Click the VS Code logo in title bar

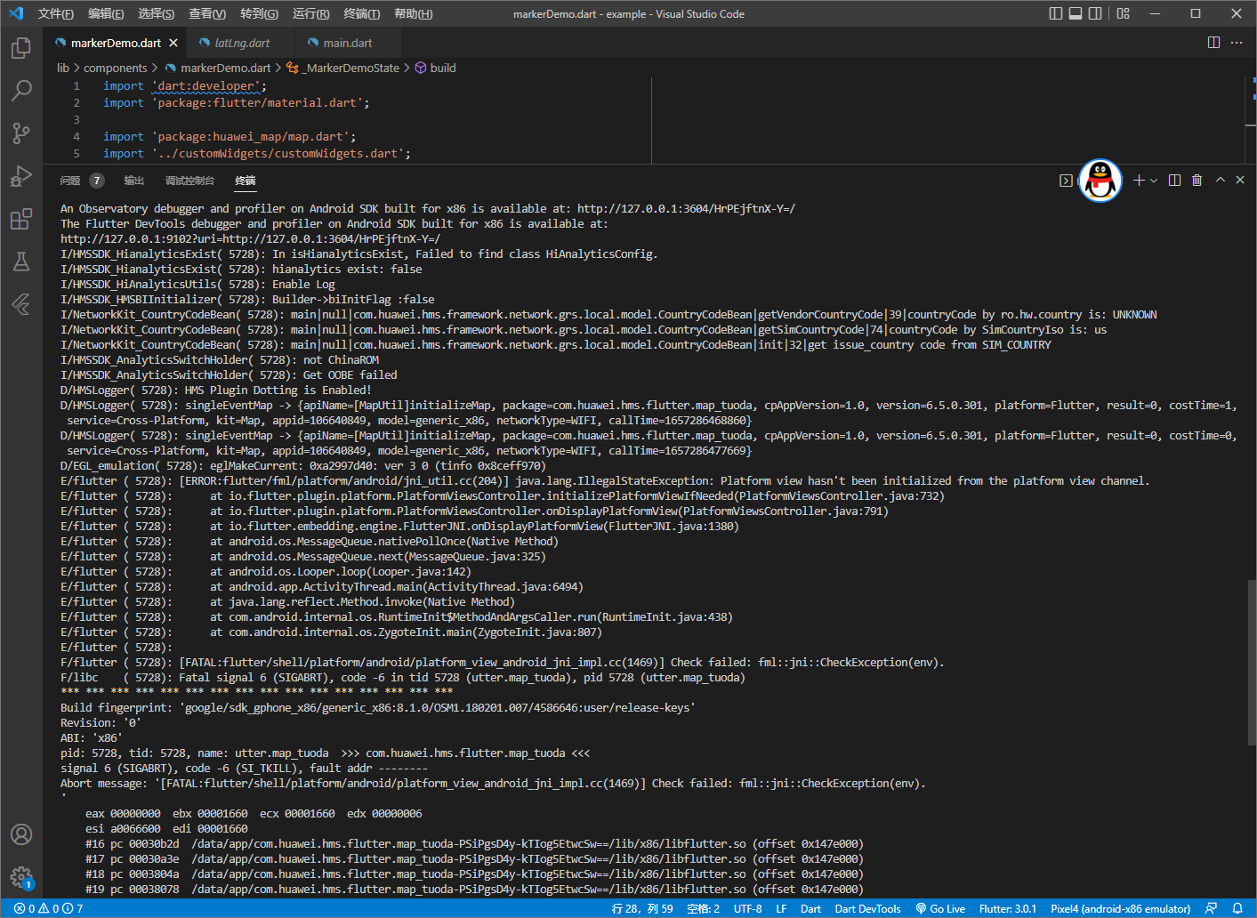tap(16, 13)
